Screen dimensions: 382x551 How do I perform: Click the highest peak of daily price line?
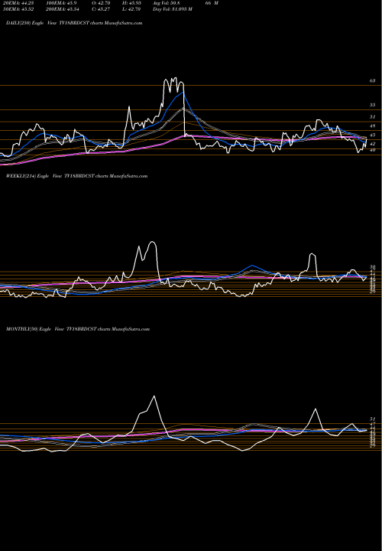point(175,77)
